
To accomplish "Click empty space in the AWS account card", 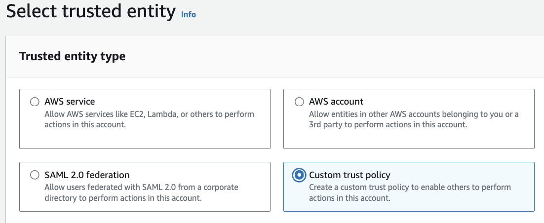I will [x=409, y=138].
